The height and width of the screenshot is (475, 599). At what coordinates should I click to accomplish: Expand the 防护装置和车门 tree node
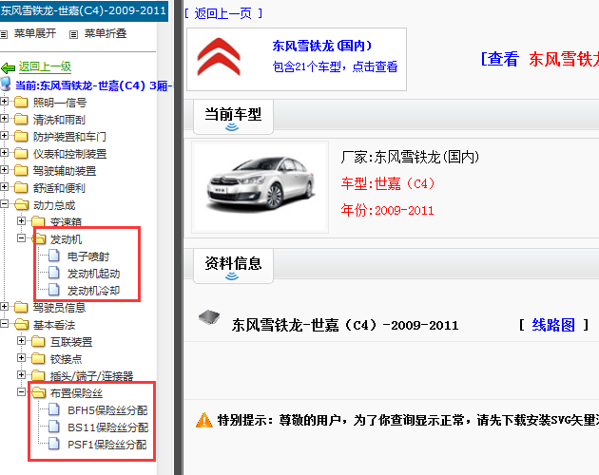click(4, 135)
